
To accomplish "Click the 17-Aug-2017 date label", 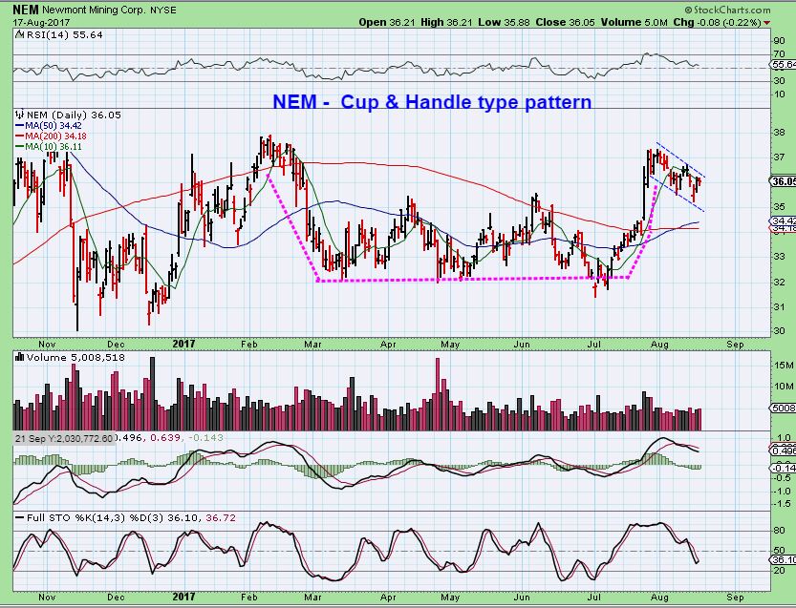I will (41, 23).
